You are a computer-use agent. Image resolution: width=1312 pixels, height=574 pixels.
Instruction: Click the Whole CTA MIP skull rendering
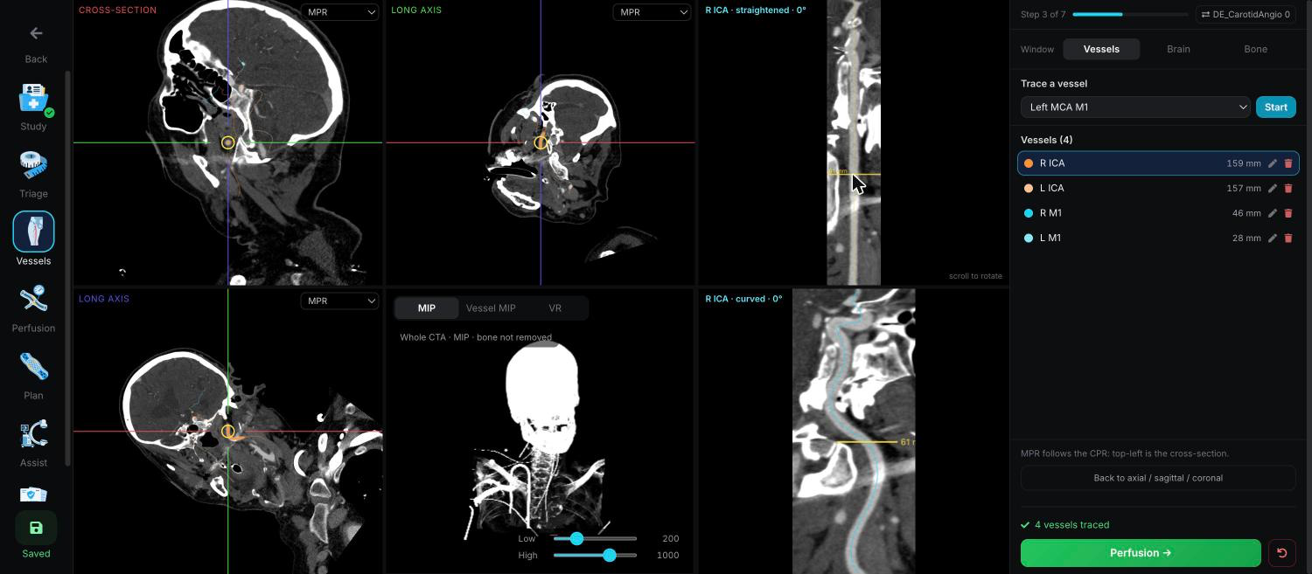coord(542,398)
